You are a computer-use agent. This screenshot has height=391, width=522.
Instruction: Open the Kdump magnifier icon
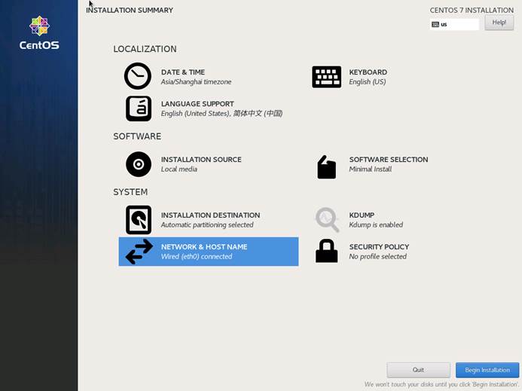coord(327,220)
